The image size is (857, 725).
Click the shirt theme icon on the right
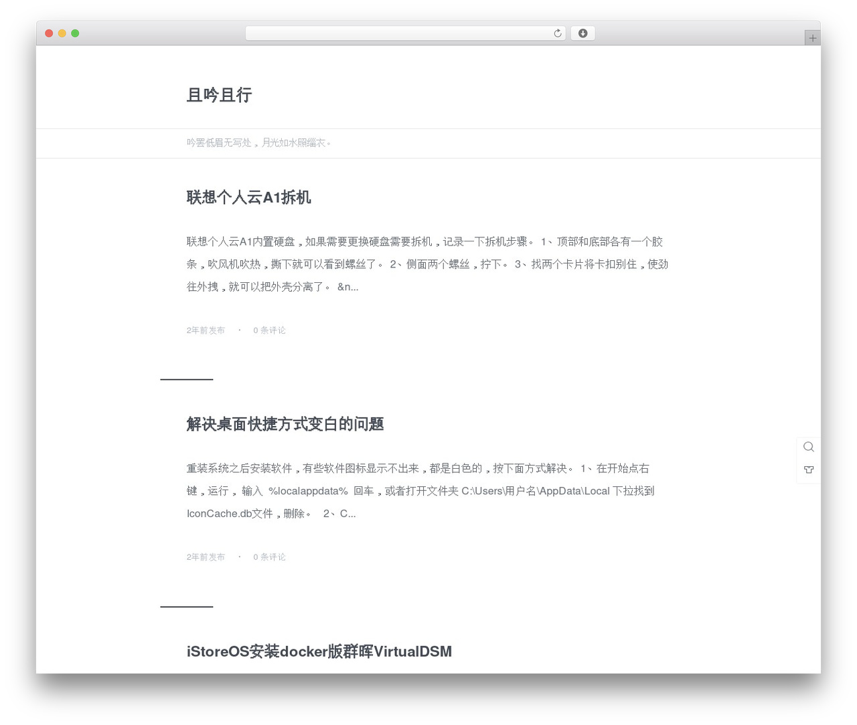(809, 470)
